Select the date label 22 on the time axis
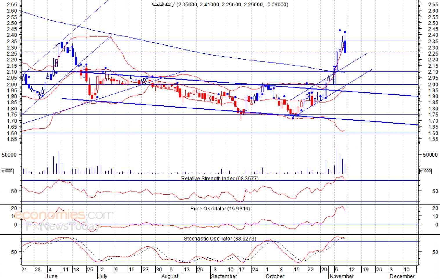Image resolution: width=440 pixels, height=279 pixels. click(x=310, y=269)
